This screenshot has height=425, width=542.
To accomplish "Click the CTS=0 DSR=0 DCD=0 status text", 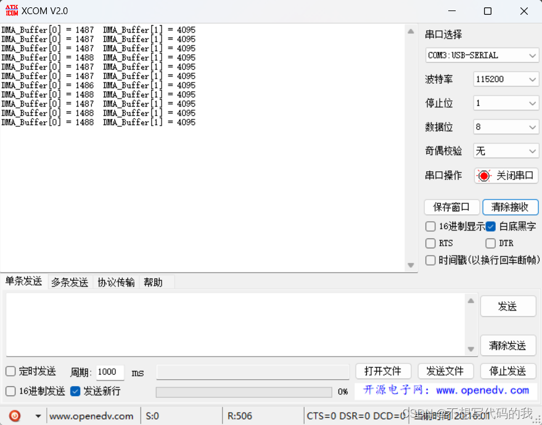I will coord(356,416).
